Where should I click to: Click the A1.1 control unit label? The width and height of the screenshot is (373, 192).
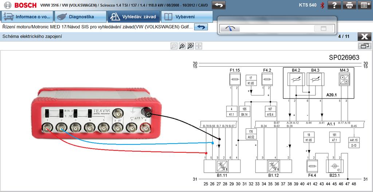pyautogui.click(x=331, y=124)
